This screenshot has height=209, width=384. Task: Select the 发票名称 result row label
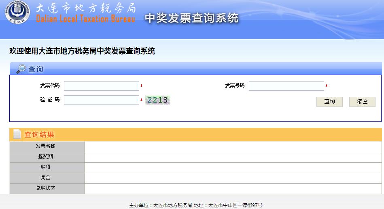pyautogui.click(x=46, y=146)
